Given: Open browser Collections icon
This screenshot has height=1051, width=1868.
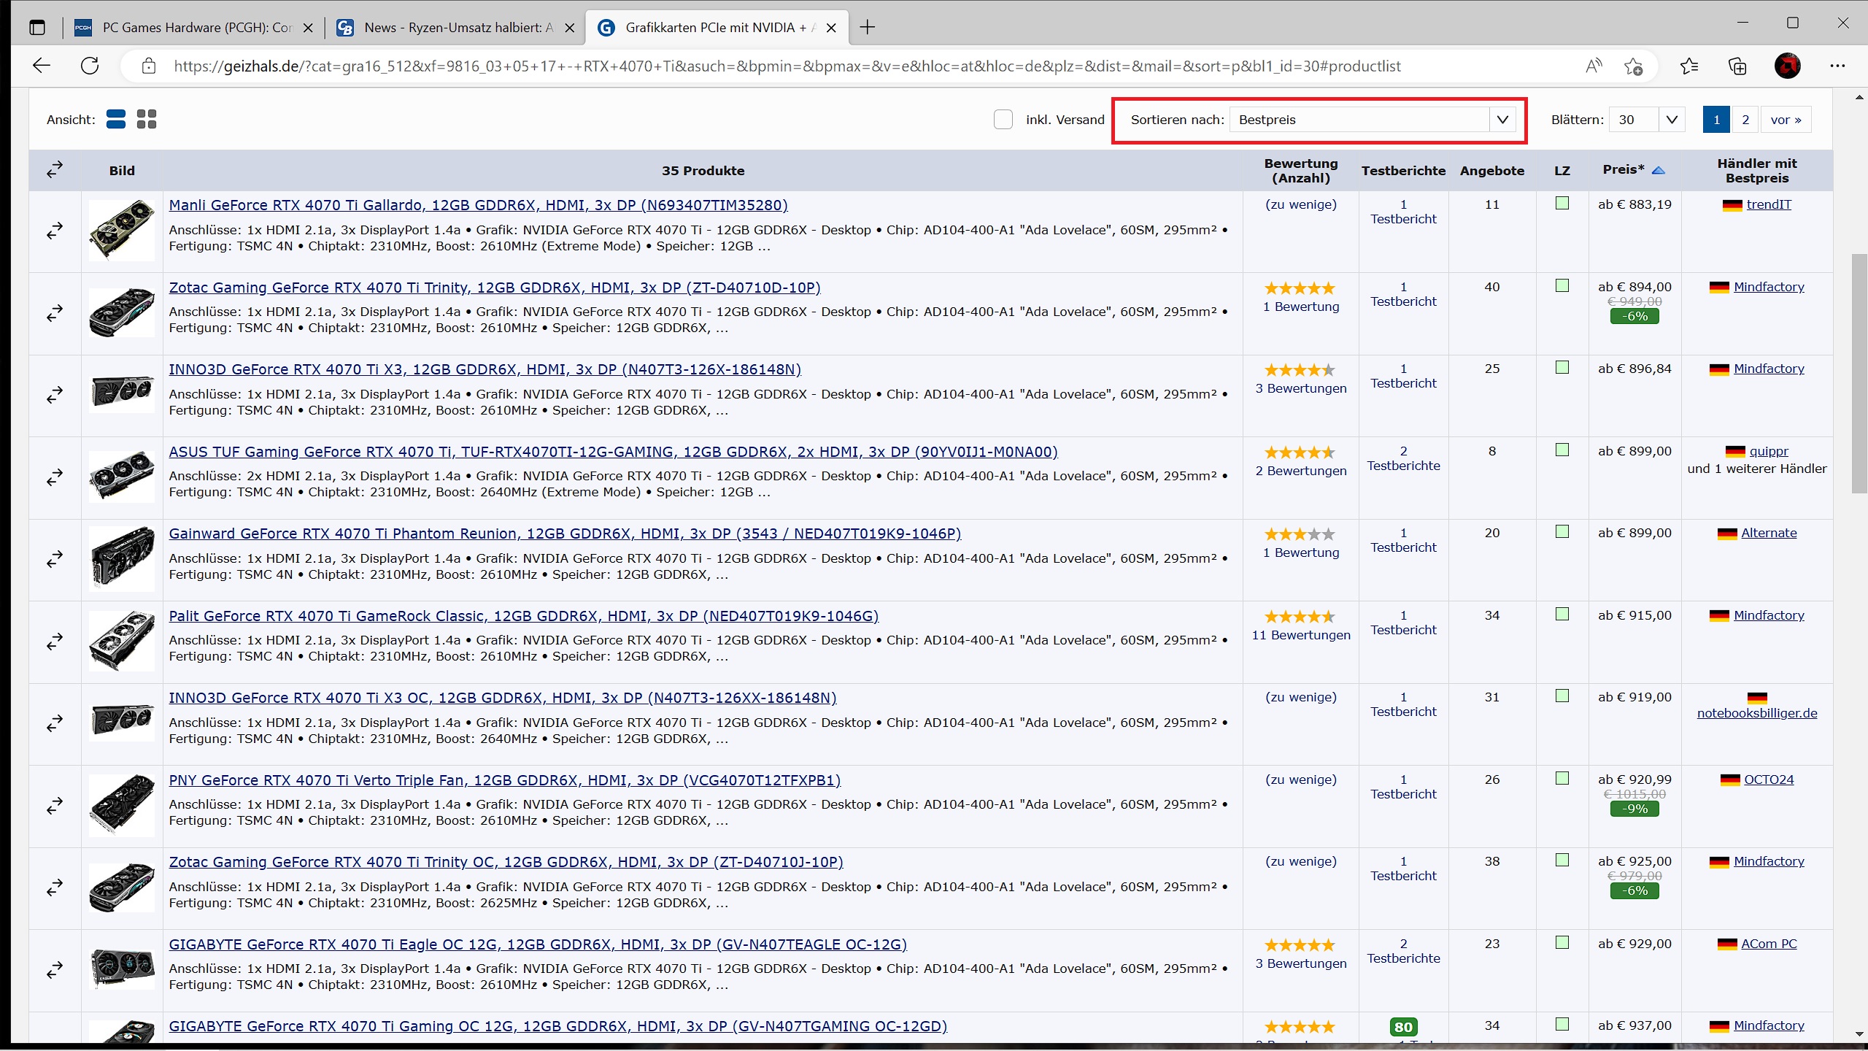Looking at the screenshot, I should 1737,66.
